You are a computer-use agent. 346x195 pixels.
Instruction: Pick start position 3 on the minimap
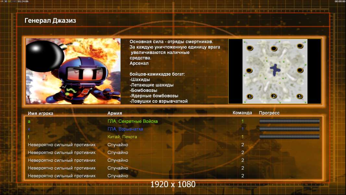tap(300, 97)
